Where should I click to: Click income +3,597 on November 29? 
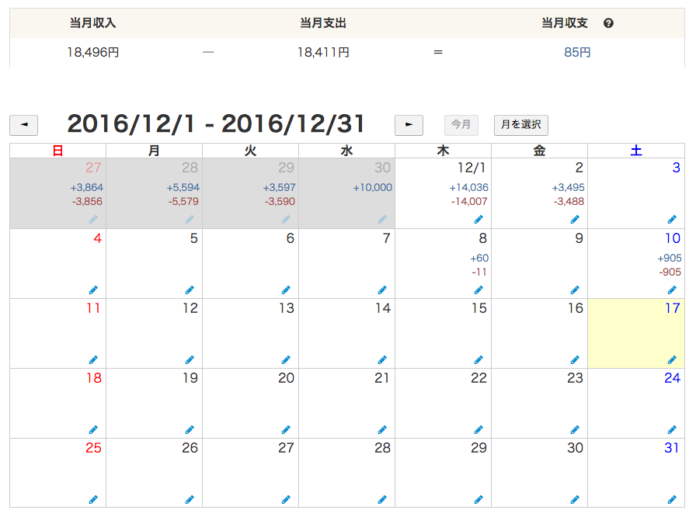(279, 188)
